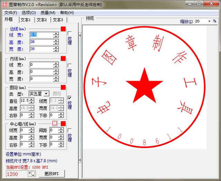Click the 中心框 高度 input field
221x181 pixels.
click(x=25, y=137)
